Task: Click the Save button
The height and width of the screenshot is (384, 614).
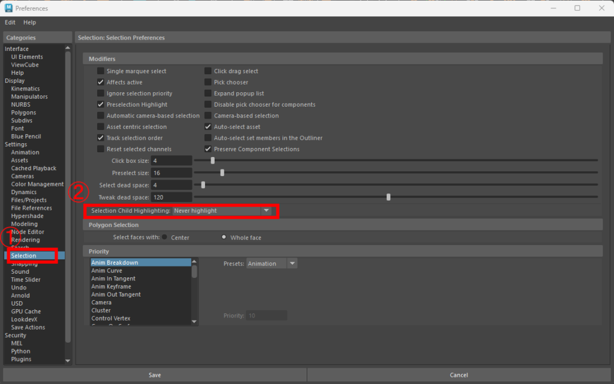Action: pos(155,375)
